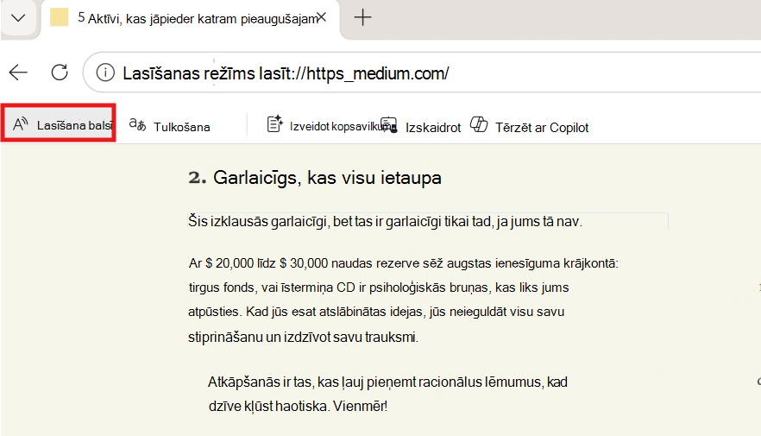The height and width of the screenshot is (436, 761).
Task: Open 'Tulkošana' translate option
Action: pos(169,126)
